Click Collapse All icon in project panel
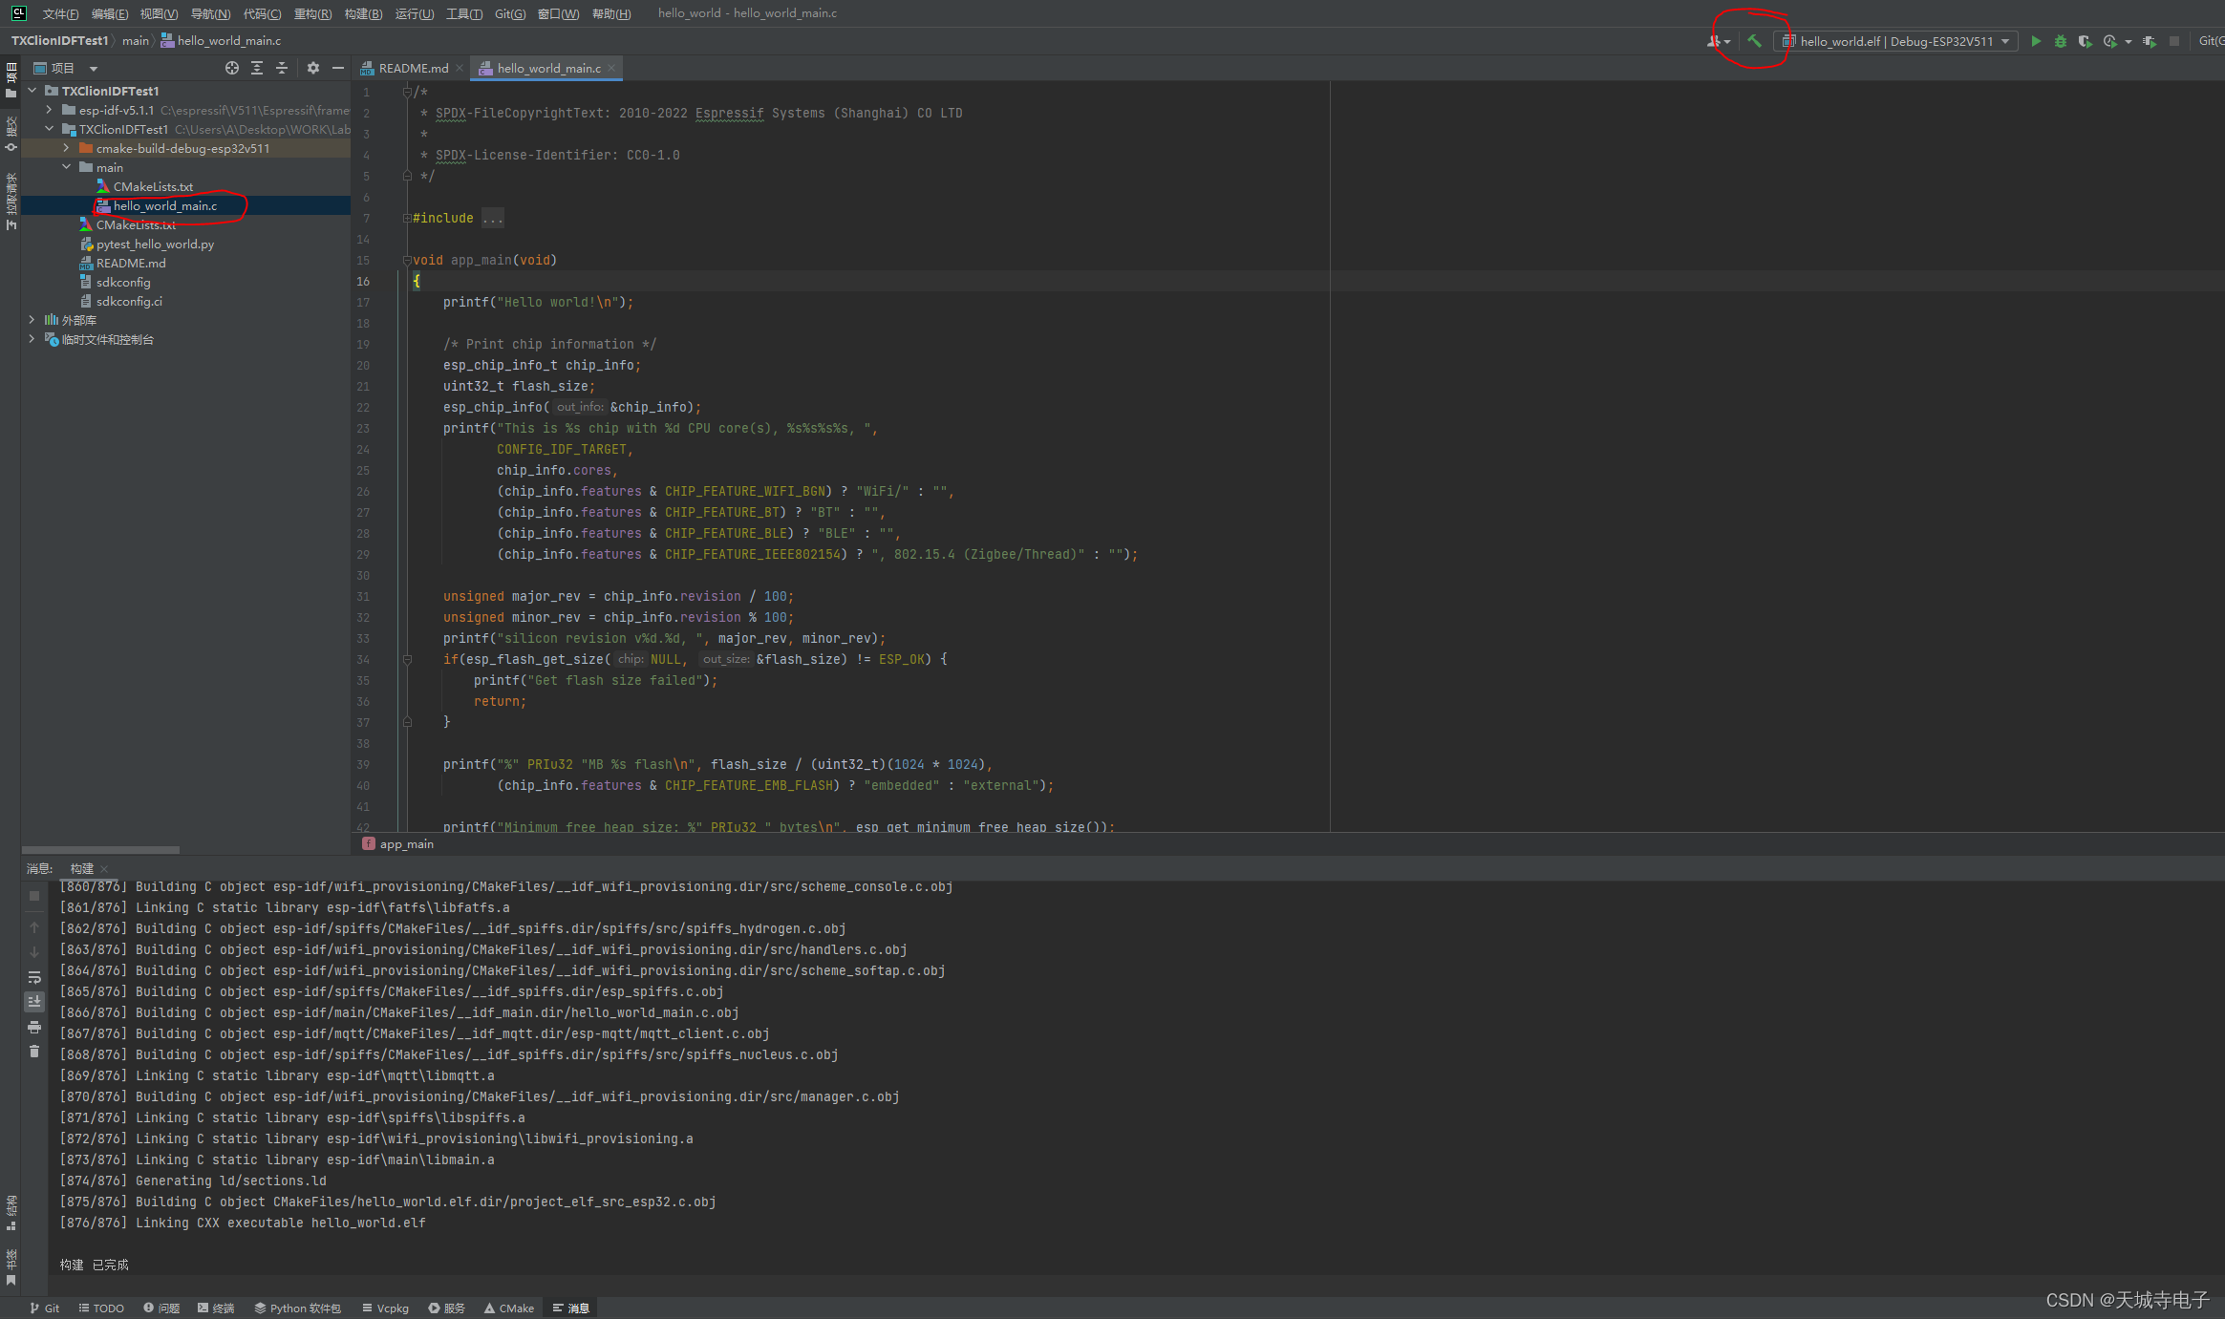2225x1319 pixels. (x=282, y=68)
